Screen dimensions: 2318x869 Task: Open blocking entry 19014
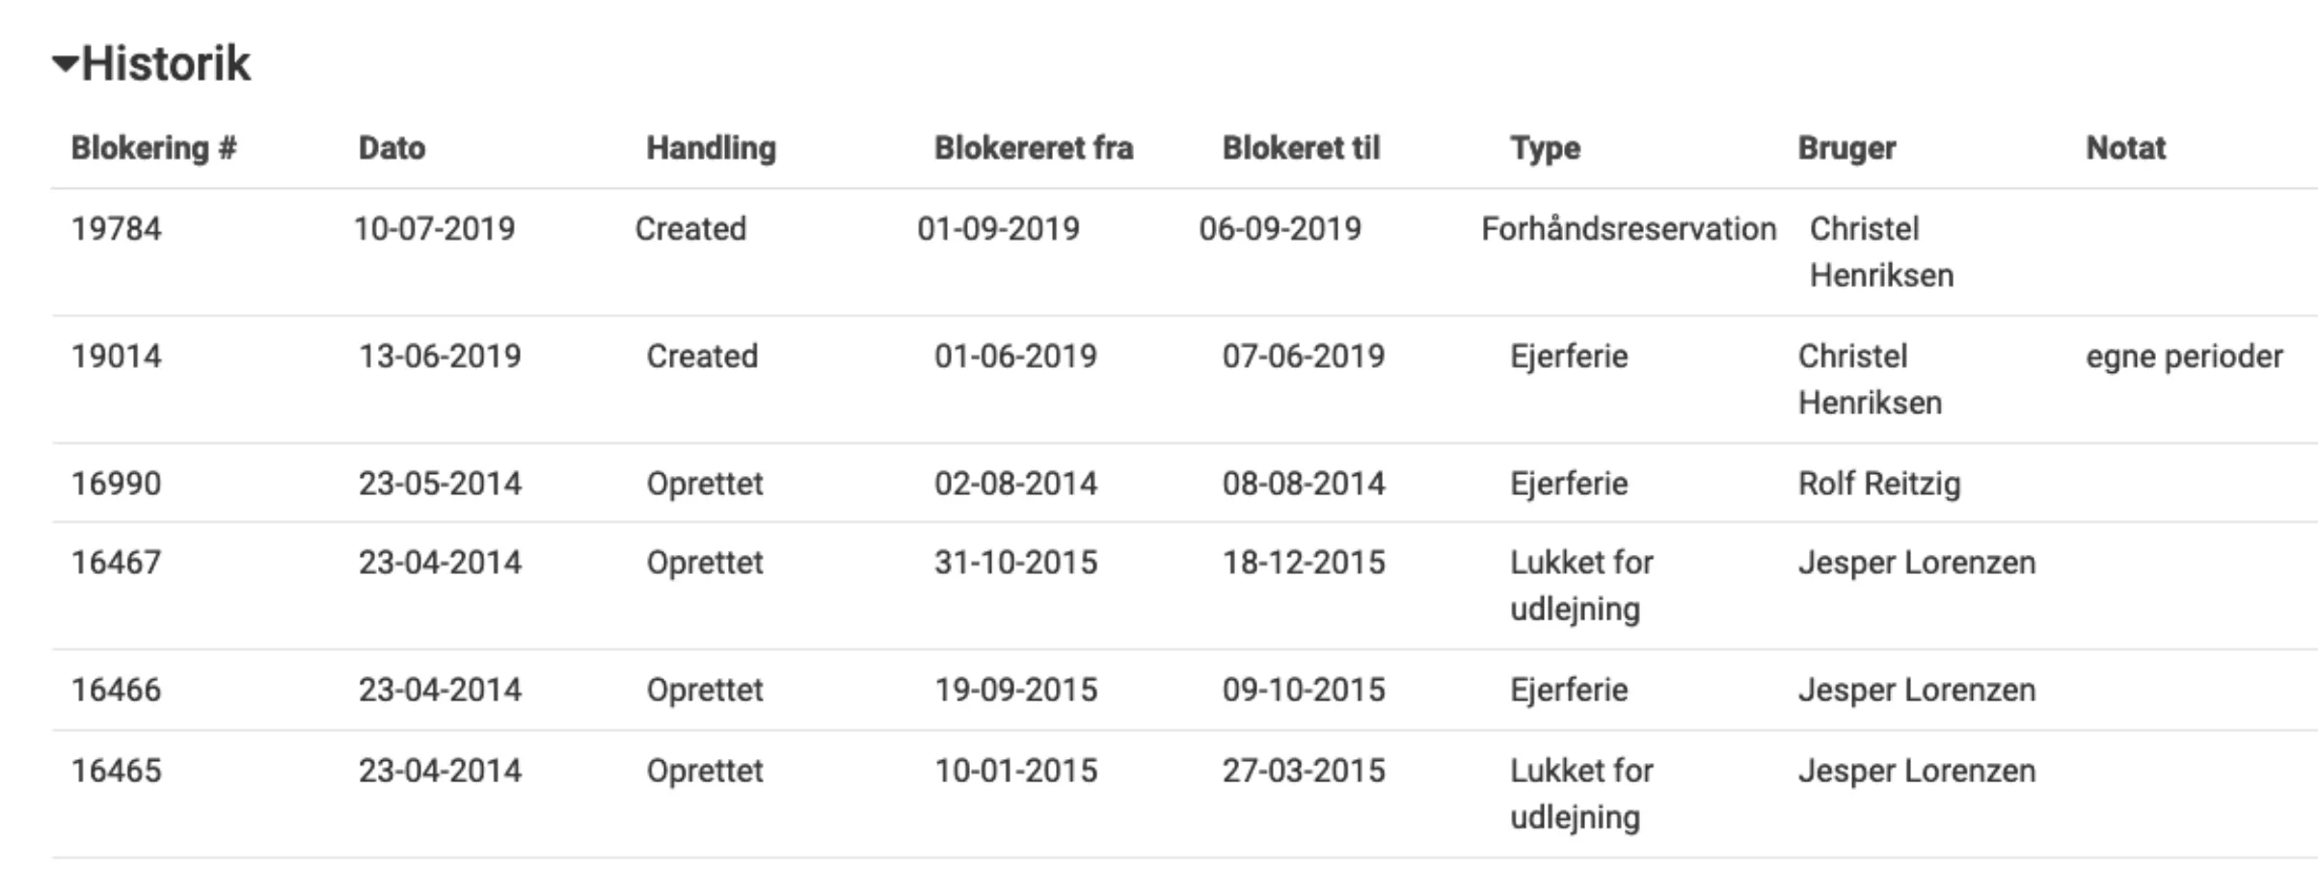click(119, 356)
